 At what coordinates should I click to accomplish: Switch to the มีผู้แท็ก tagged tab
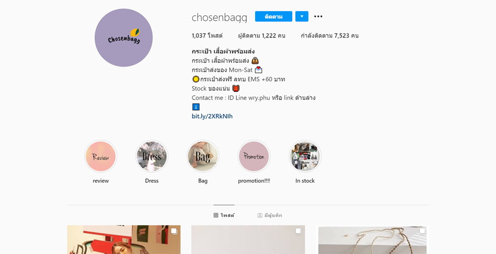click(269, 215)
